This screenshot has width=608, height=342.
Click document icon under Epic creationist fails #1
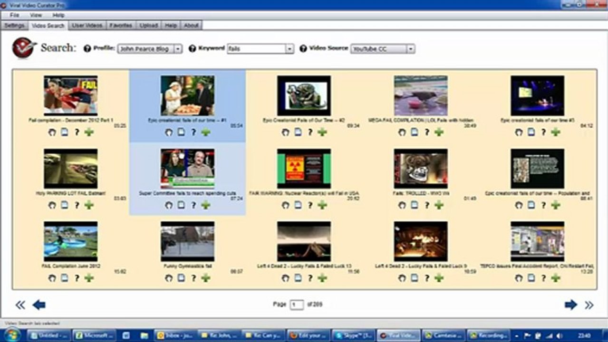[x=181, y=132]
